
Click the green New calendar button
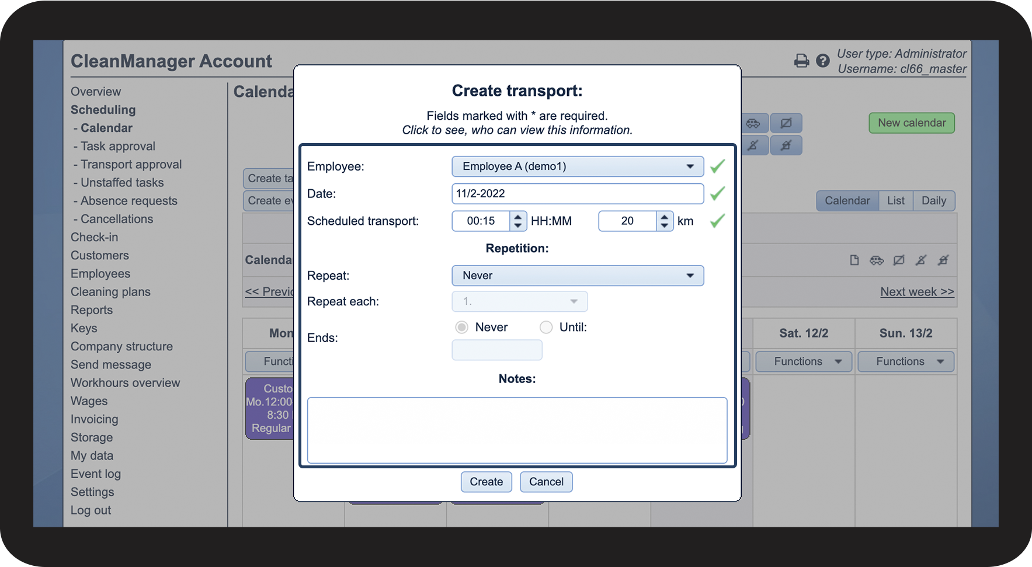point(912,123)
